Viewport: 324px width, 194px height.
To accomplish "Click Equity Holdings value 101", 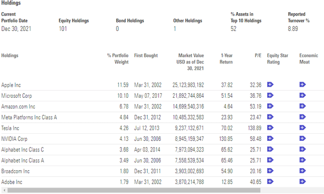I will tap(63, 29).
